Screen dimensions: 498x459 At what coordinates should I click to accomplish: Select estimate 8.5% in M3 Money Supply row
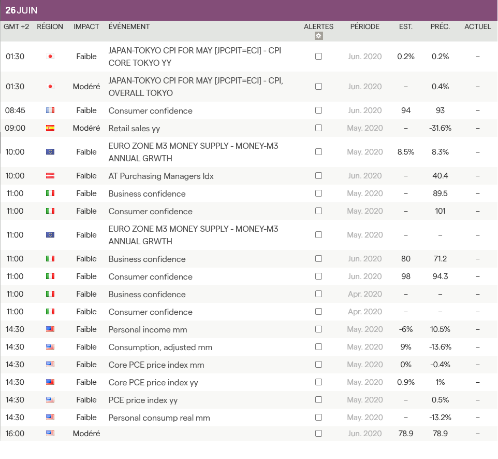[x=406, y=152]
